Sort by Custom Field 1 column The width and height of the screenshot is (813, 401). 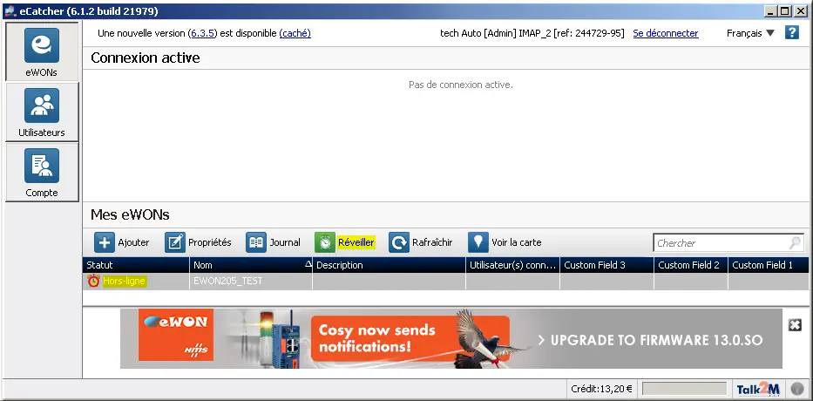[769, 265]
